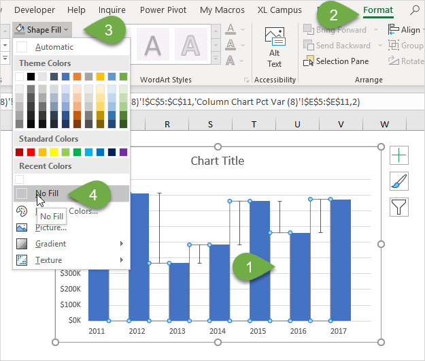The height and width of the screenshot is (361, 425).
Task: Pick orange theme color swatch
Action: pyautogui.click(x=77, y=76)
